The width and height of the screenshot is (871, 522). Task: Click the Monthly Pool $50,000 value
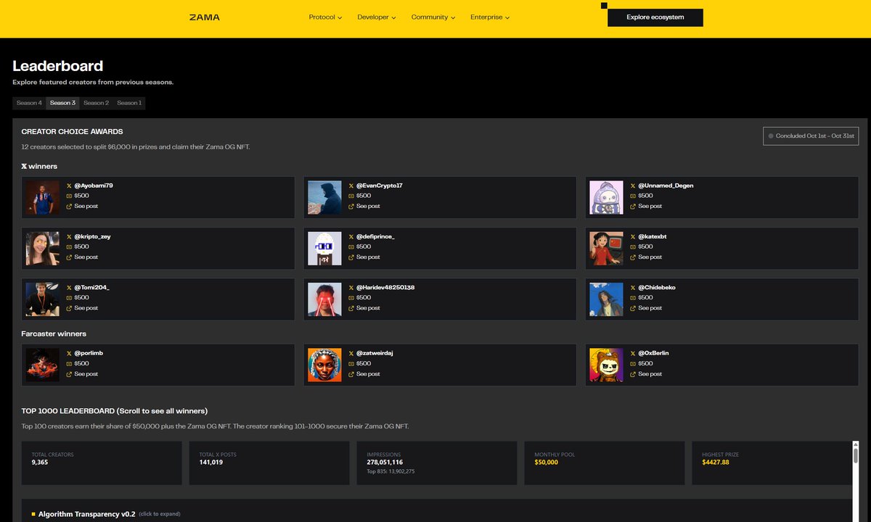(547, 463)
